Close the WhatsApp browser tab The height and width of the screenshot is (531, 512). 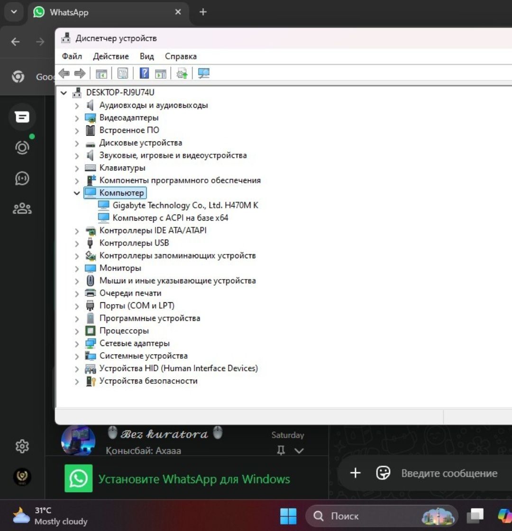[178, 12]
